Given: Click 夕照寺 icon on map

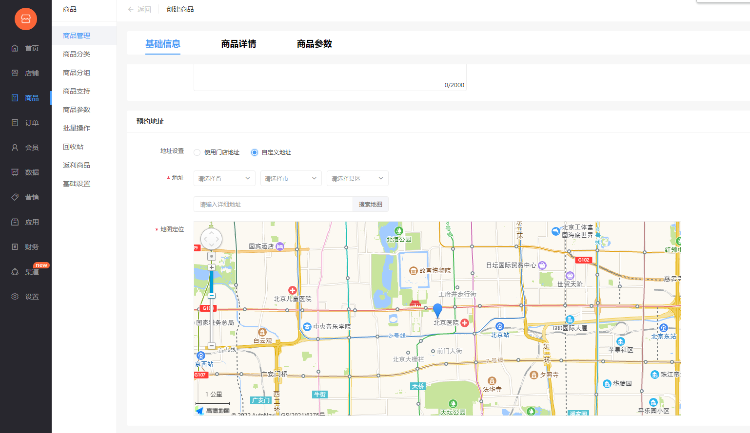Looking at the screenshot, I should (534, 375).
